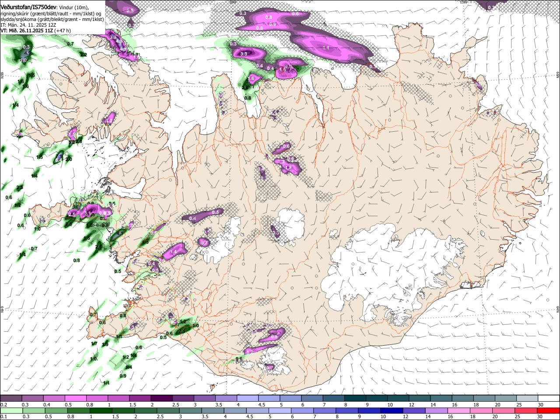Image resolution: width=560 pixels, height=420 pixels.
Task: Click the 0.1 label starting the bottom legend row
Action: (x=4, y=417)
